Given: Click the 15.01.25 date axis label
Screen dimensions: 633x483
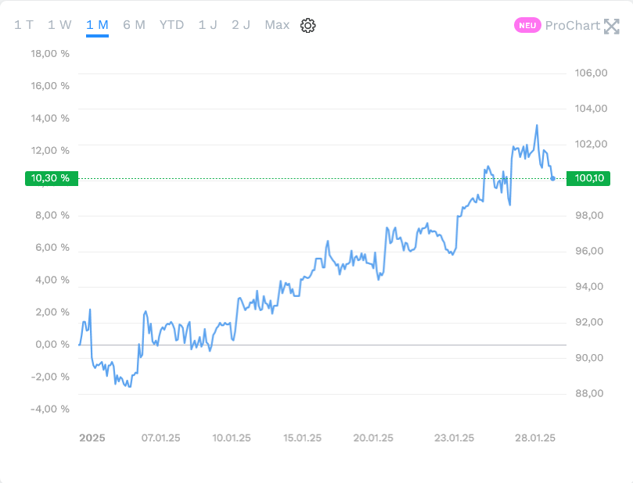Looking at the screenshot, I should pyautogui.click(x=304, y=438).
